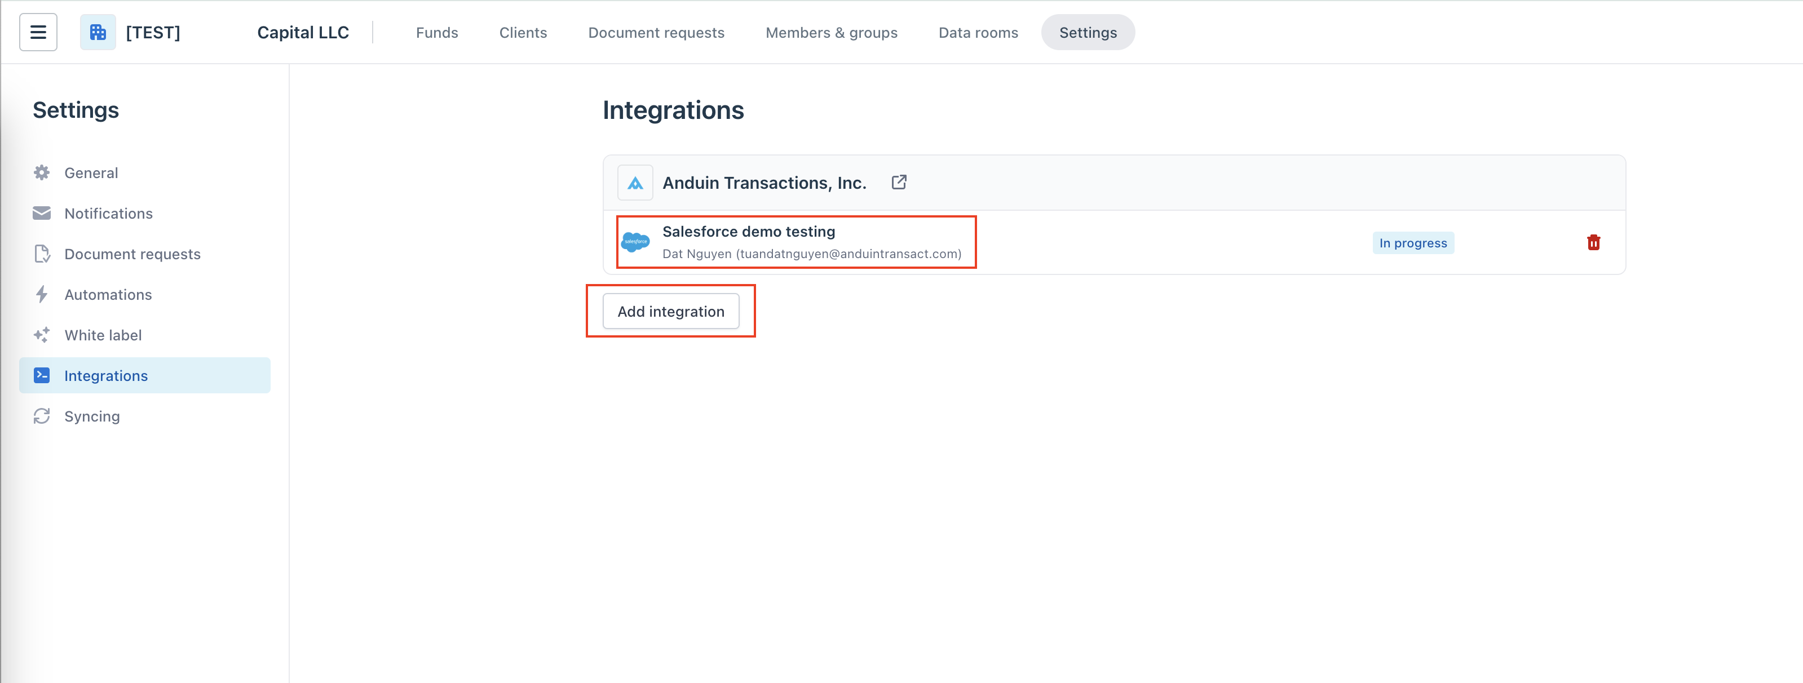Select Integrations in the sidebar
The width and height of the screenshot is (1803, 683).
pos(105,376)
